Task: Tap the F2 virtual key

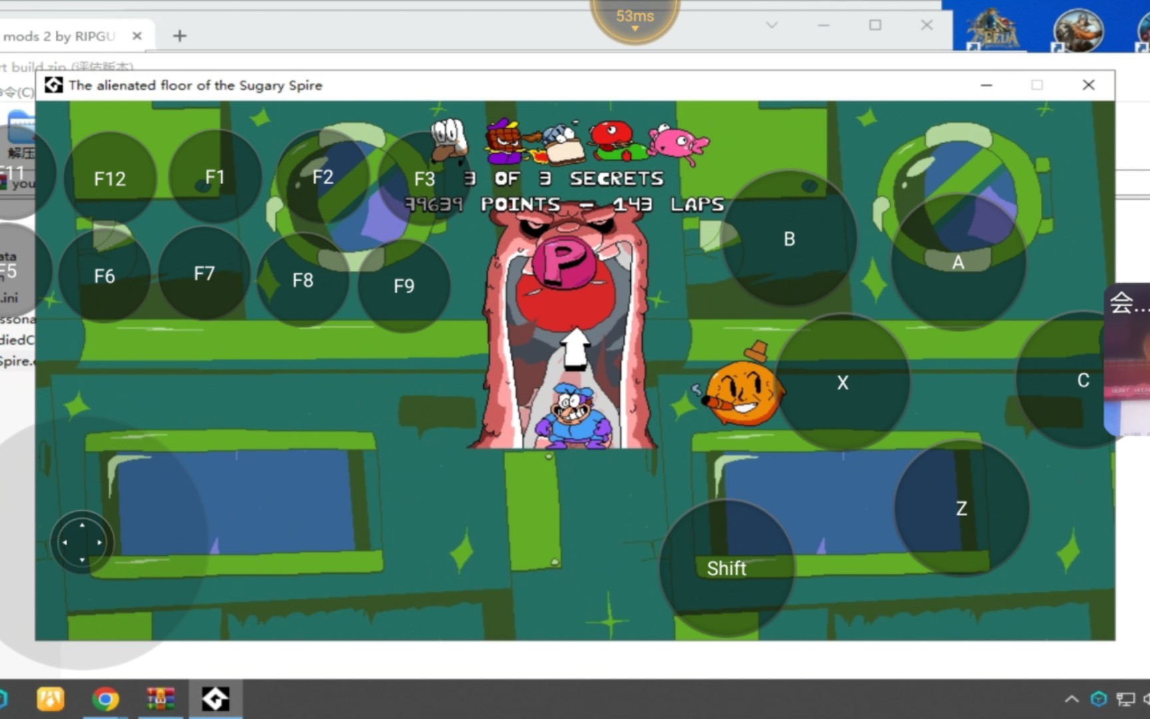Action: [x=323, y=177]
